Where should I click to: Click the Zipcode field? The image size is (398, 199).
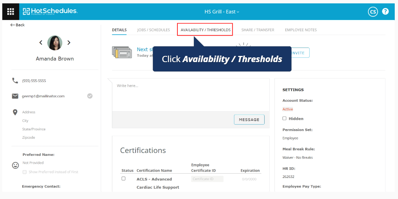[28, 137]
